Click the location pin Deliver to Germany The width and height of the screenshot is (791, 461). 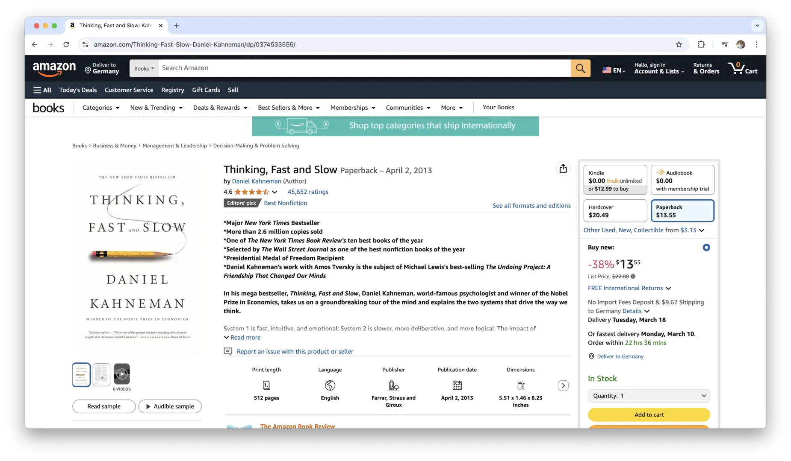[x=102, y=68]
